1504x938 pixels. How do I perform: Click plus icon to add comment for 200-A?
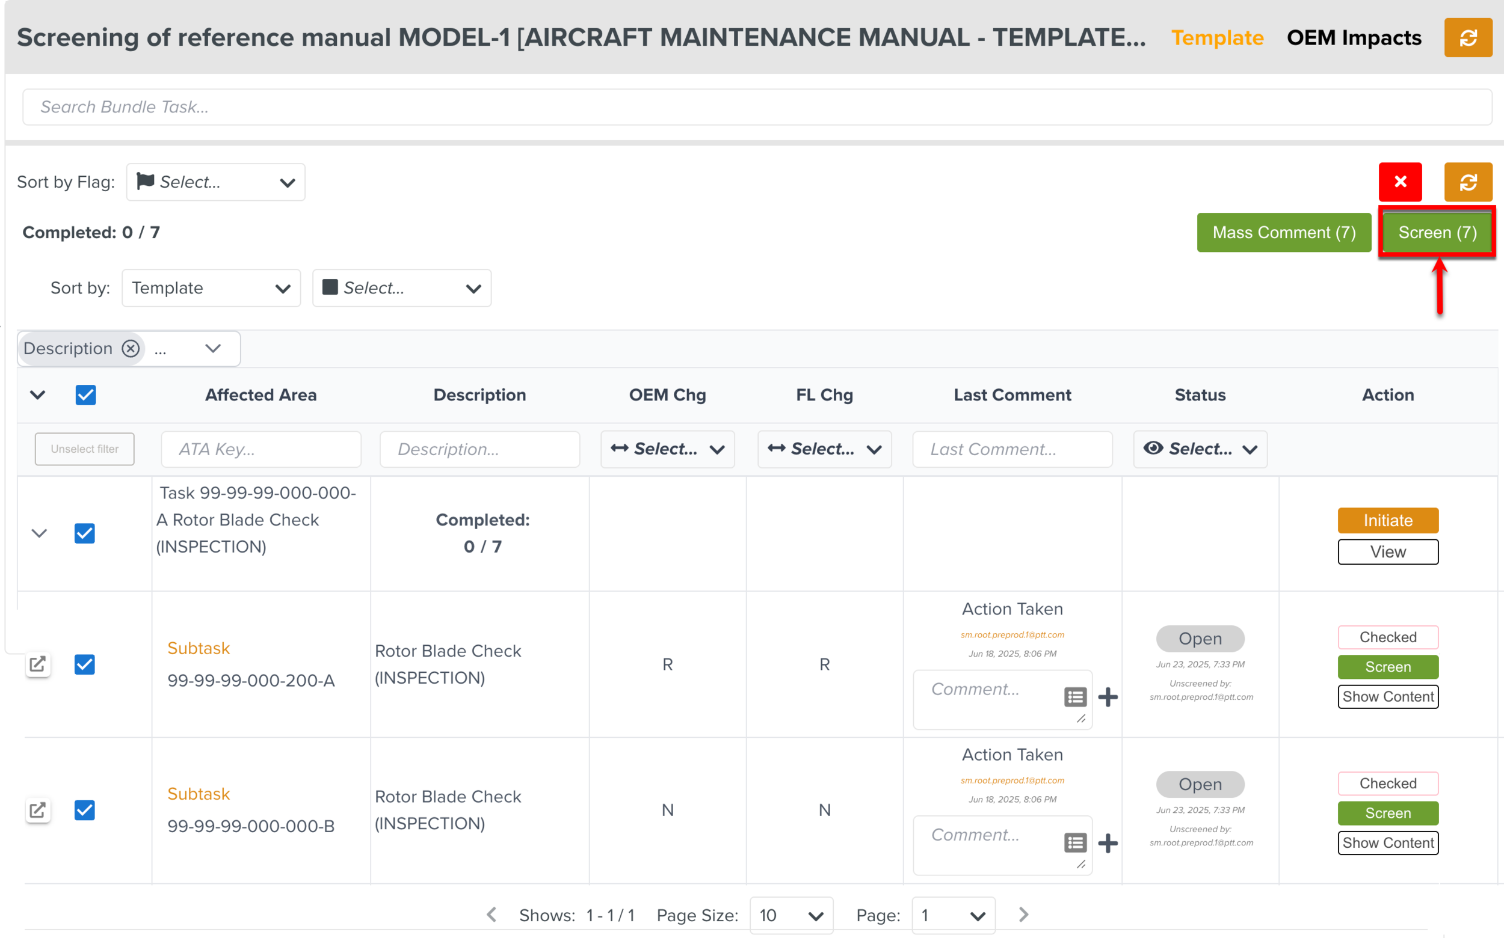1108,697
